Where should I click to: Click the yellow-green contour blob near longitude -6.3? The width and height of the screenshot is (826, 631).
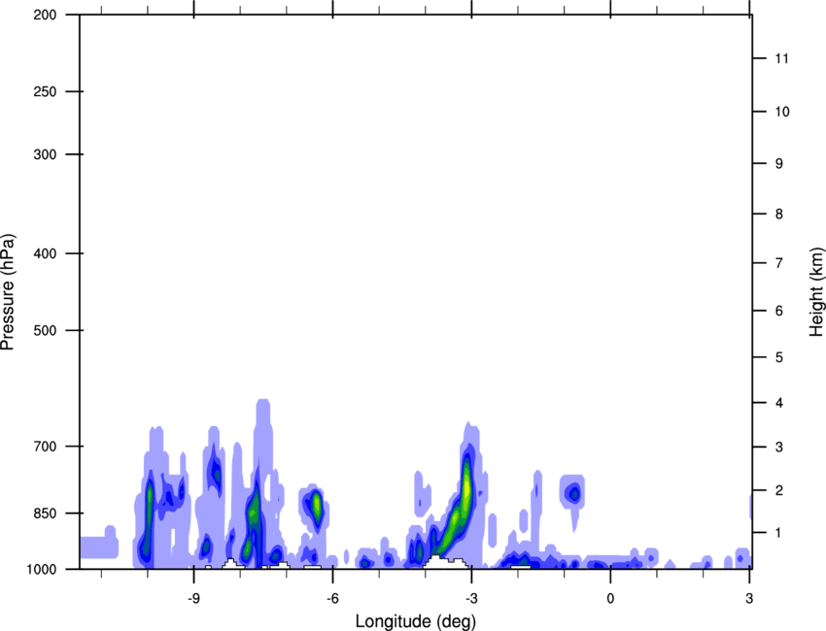pos(317,505)
